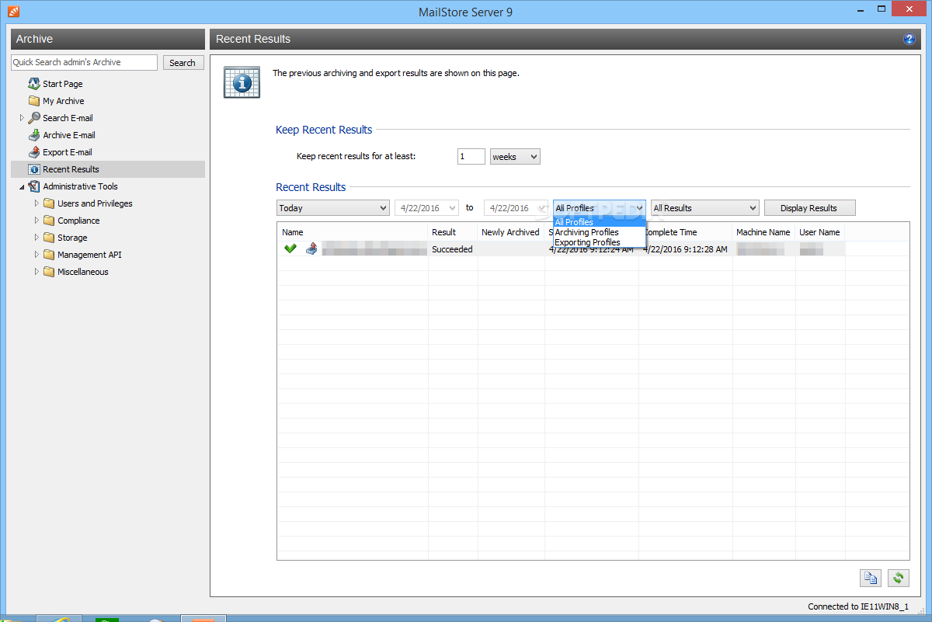Click the 4/22/2016 9:12:28 AM complete time cell
932x622 pixels.
(686, 249)
